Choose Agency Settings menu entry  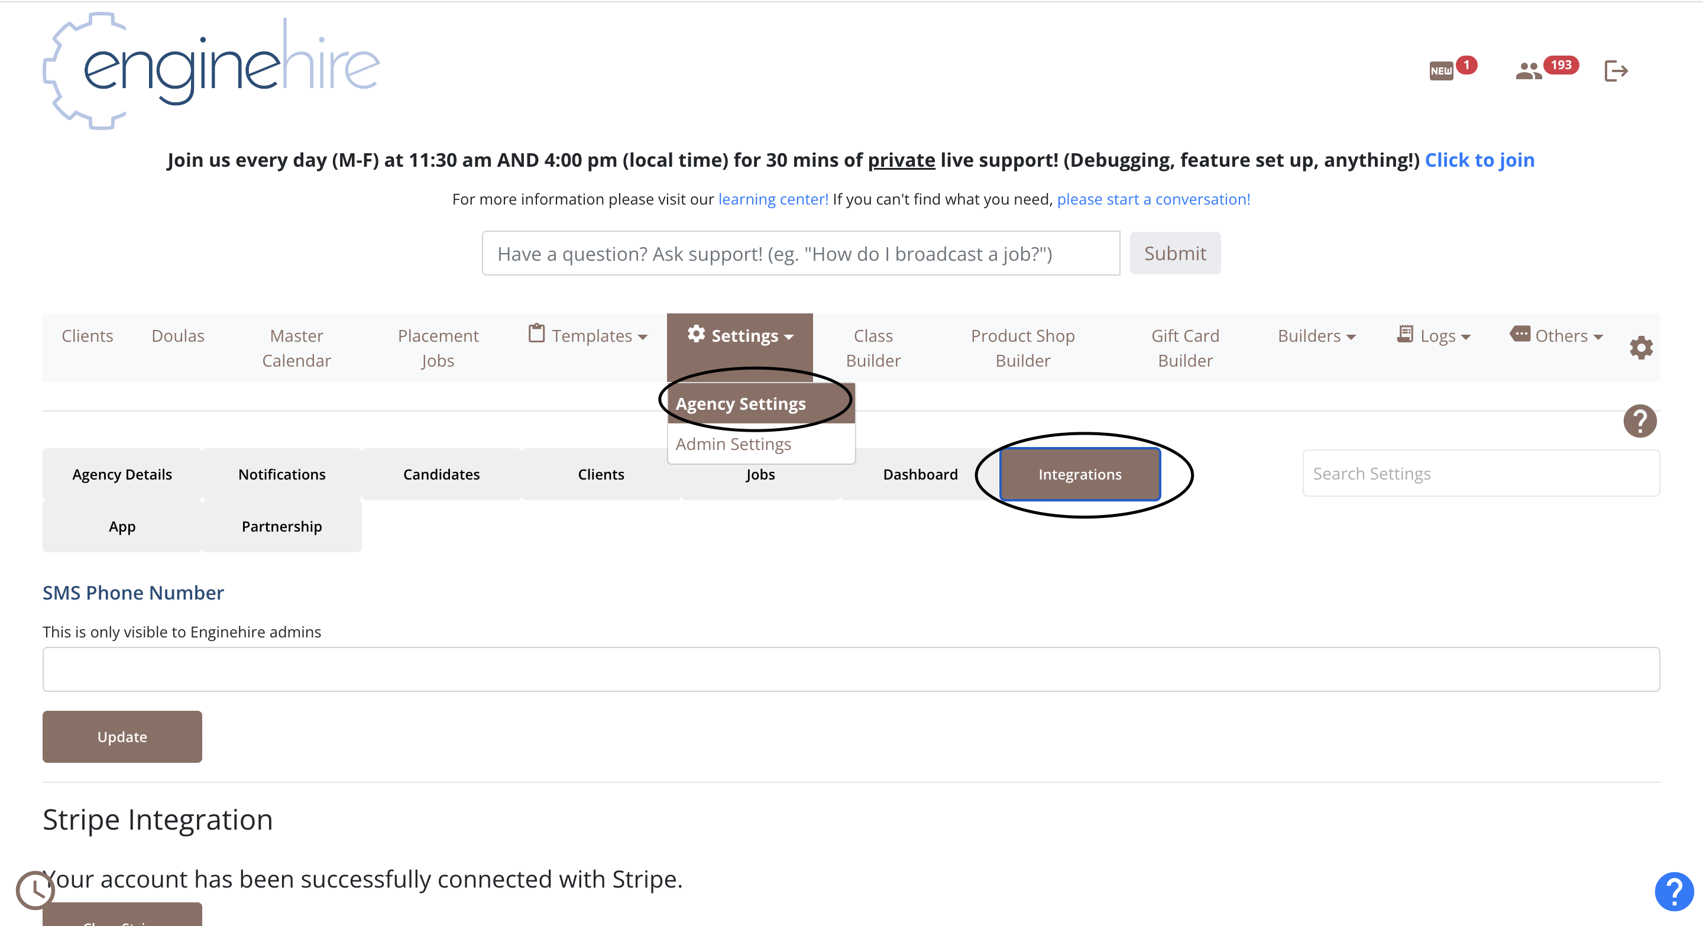pyautogui.click(x=740, y=404)
